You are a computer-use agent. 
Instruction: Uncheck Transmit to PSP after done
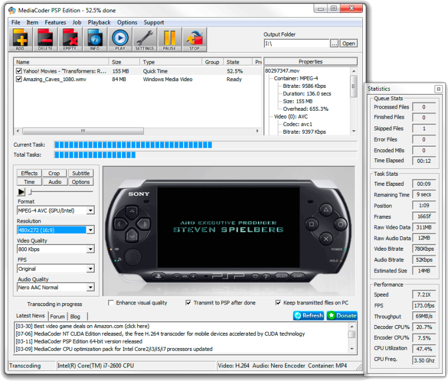[189, 302]
